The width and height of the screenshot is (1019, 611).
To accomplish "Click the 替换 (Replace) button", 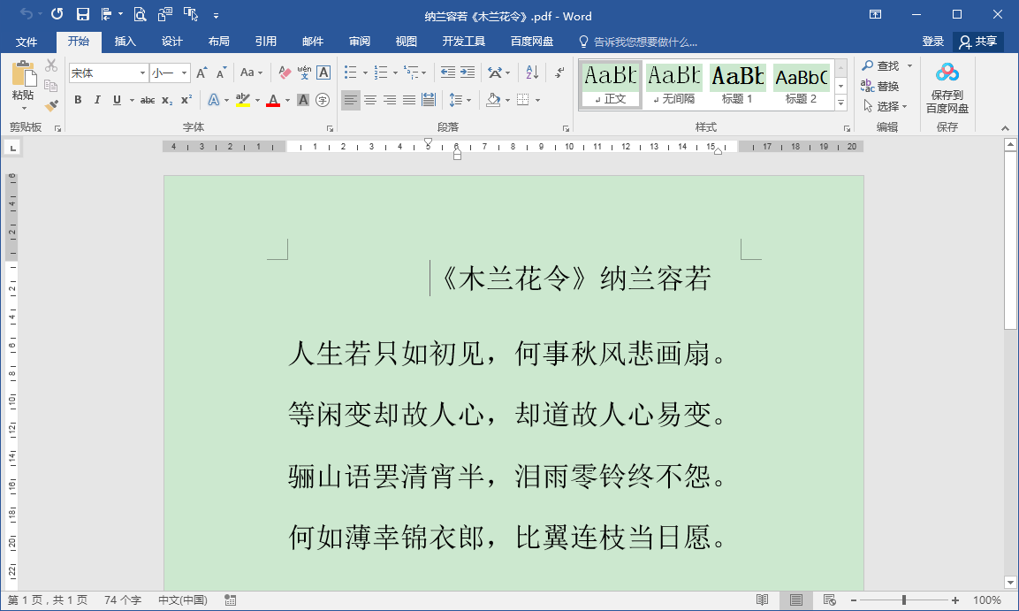I will pos(880,86).
